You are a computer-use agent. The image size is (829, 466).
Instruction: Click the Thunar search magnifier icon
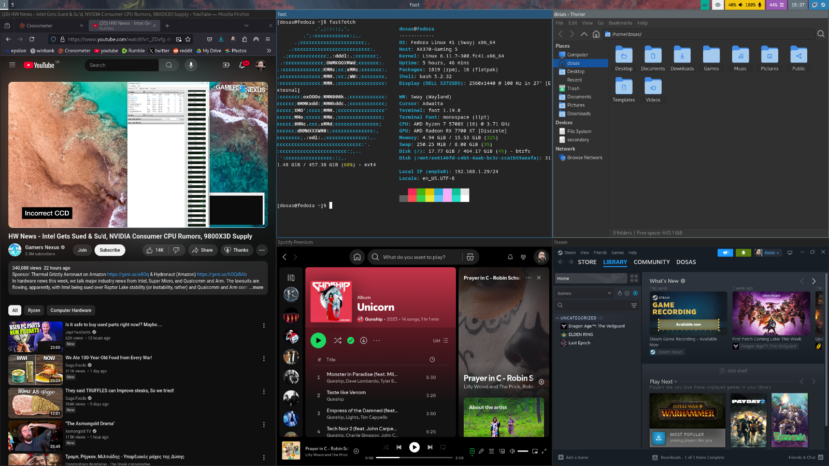(x=821, y=34)
